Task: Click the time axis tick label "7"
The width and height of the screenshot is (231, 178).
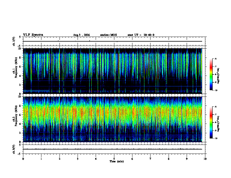Action: [150, 159]
